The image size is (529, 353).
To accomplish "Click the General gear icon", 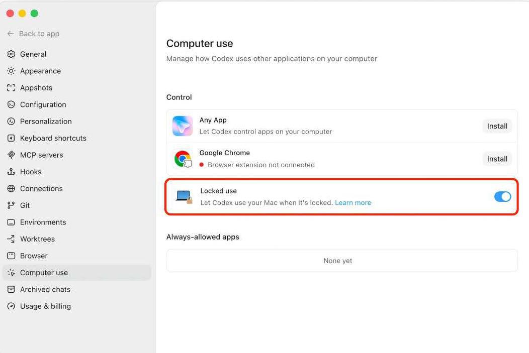I will coord(11,54).
